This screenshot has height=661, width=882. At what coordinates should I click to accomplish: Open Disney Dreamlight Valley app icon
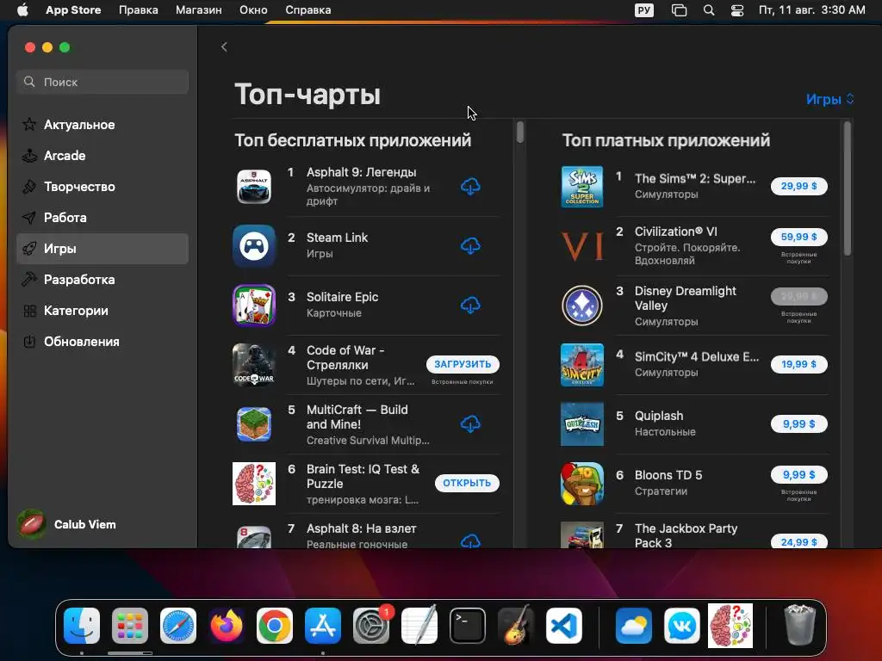click(582, 306)
